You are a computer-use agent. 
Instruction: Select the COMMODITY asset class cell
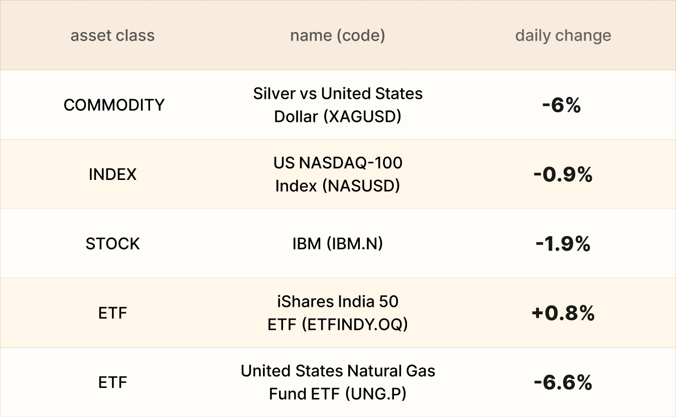click(114, 105)
